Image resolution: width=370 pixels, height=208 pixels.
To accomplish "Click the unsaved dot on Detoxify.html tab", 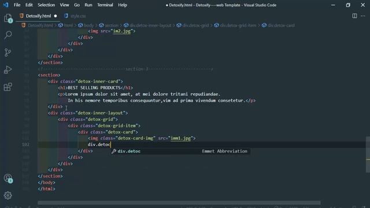I will (55, 16).
